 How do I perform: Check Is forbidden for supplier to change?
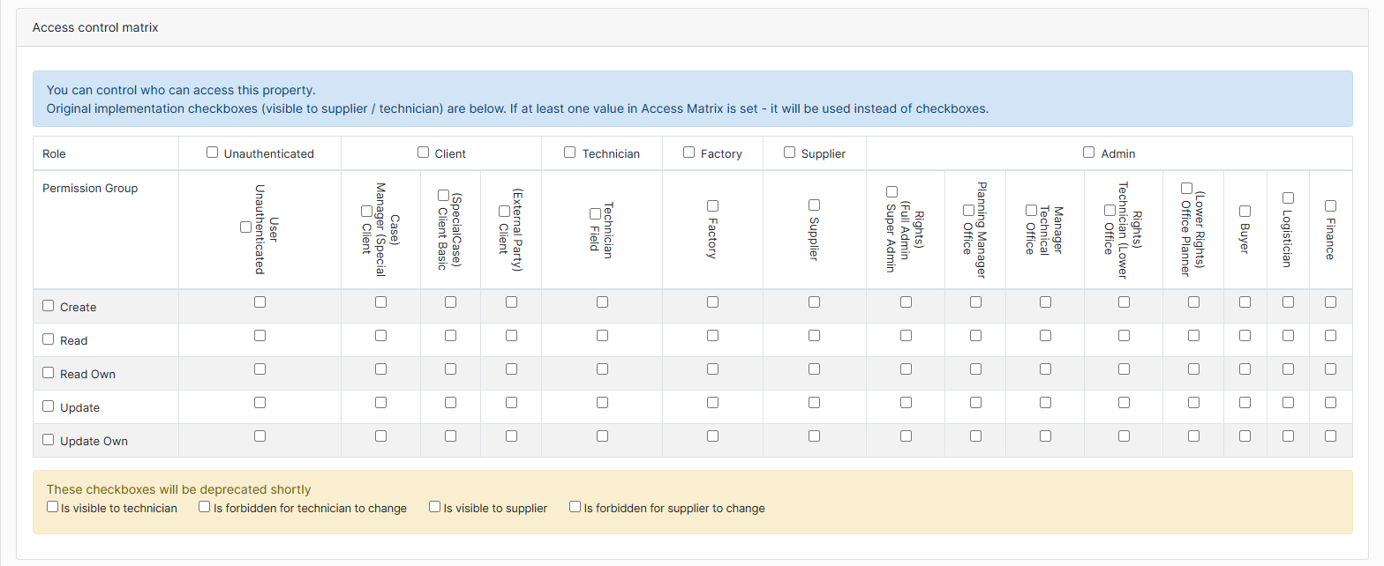tap(575, 506)
